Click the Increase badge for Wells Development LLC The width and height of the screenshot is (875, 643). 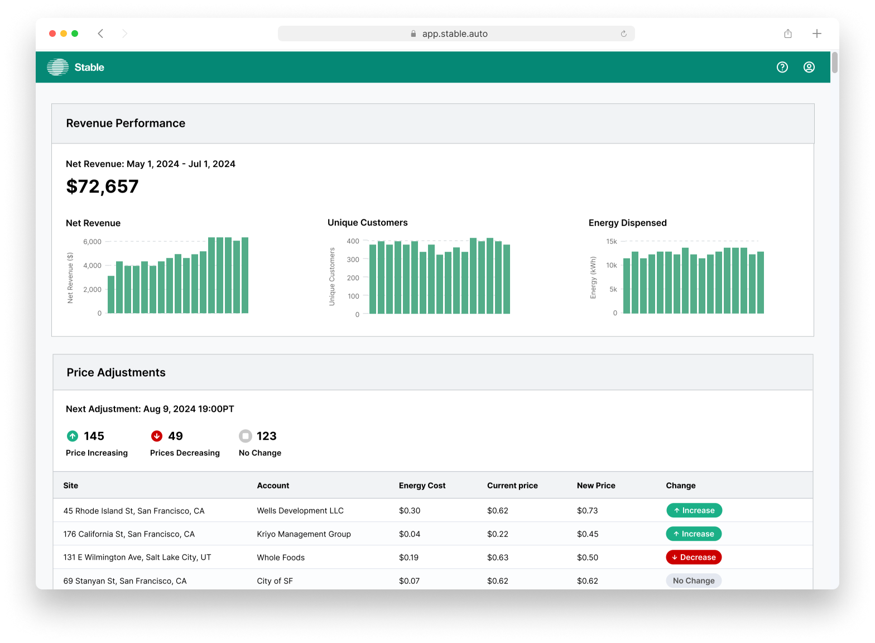[x=694, y=510]
